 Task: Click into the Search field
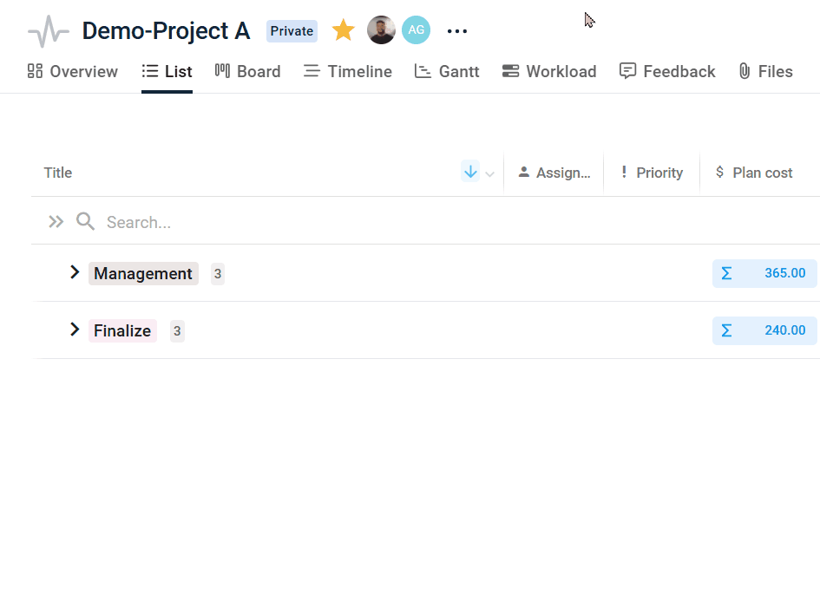click(x=260, y=222)
